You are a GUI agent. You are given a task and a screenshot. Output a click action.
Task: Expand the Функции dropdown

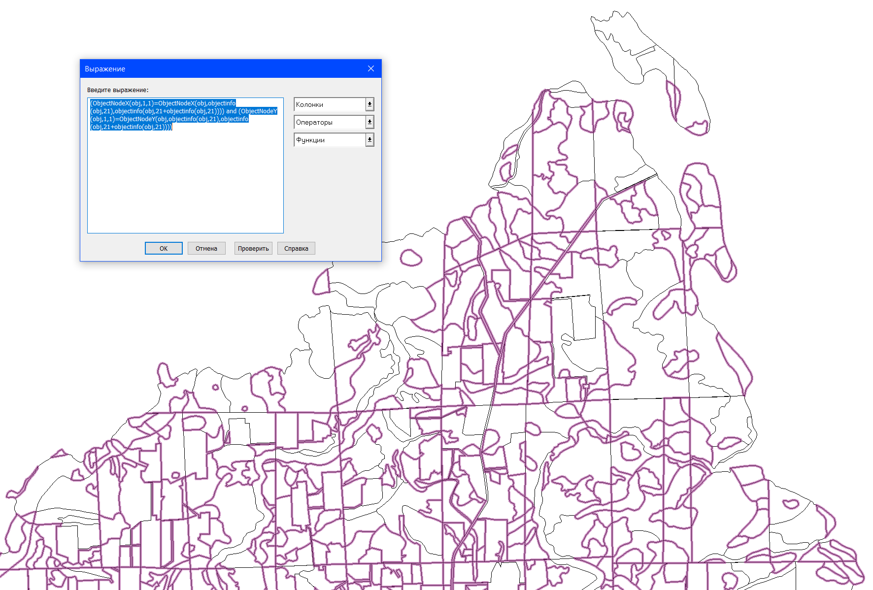click(334, 140)
